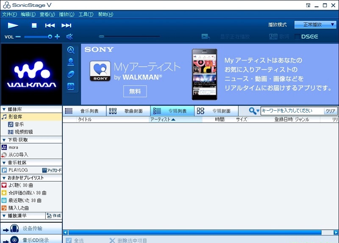Screen dimensions: 339x243
Task: Switch to the 专辑封面 view tab
Action: pos(217,111)
